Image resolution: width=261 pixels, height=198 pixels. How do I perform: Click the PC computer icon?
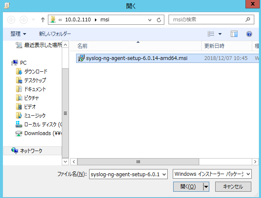coord(15,63)
